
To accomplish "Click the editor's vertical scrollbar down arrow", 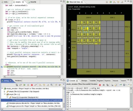I will [62, 74].
